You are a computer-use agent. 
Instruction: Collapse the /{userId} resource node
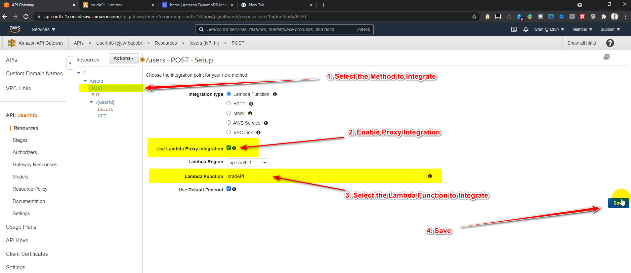click(x=92, y=102)
